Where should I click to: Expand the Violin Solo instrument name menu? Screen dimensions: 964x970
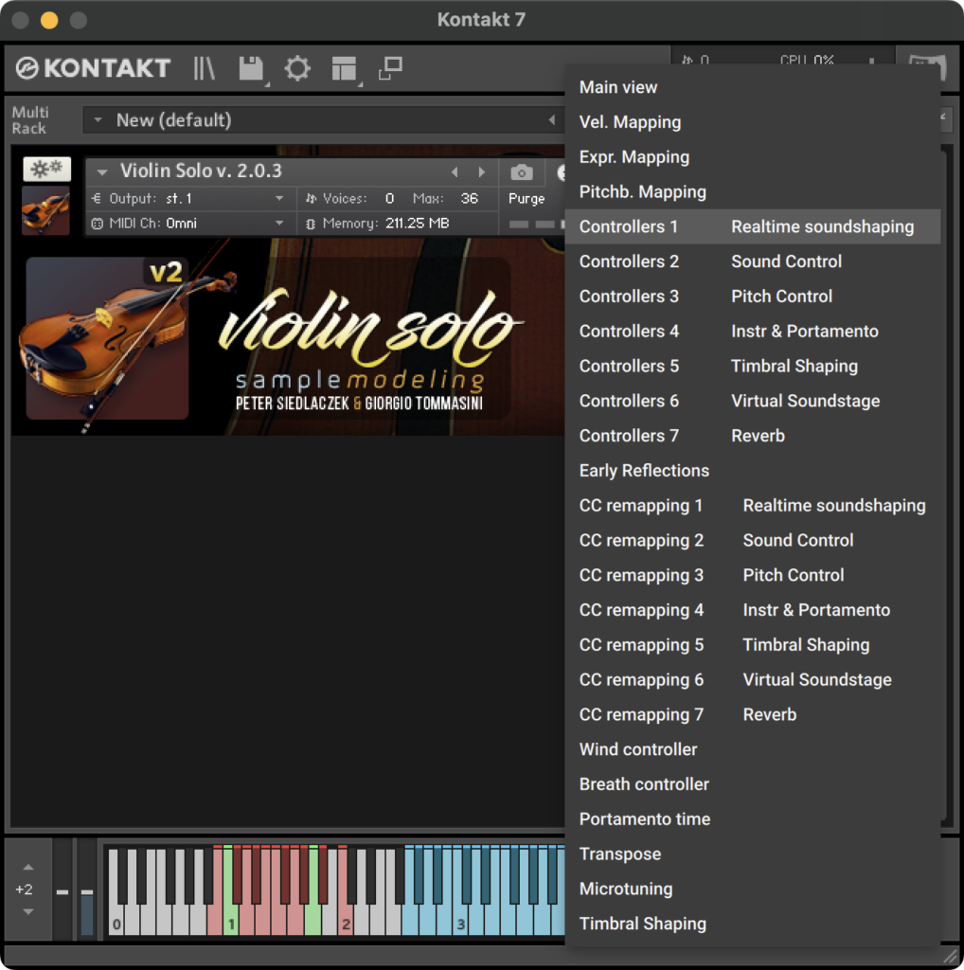point(102,171)
